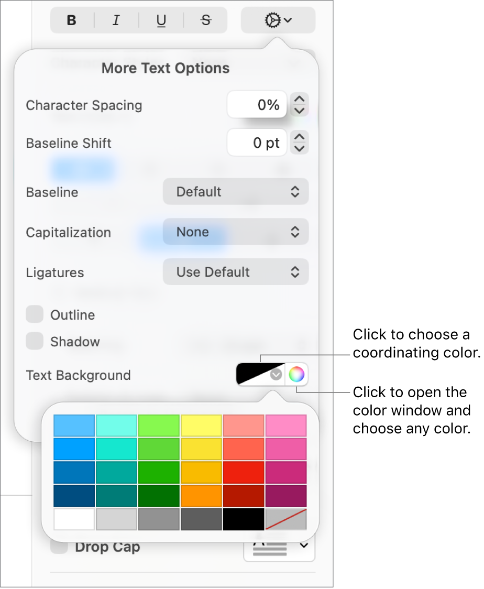Apply italic formatting
This screenshot has height=589, width=484.
[116, 20]
